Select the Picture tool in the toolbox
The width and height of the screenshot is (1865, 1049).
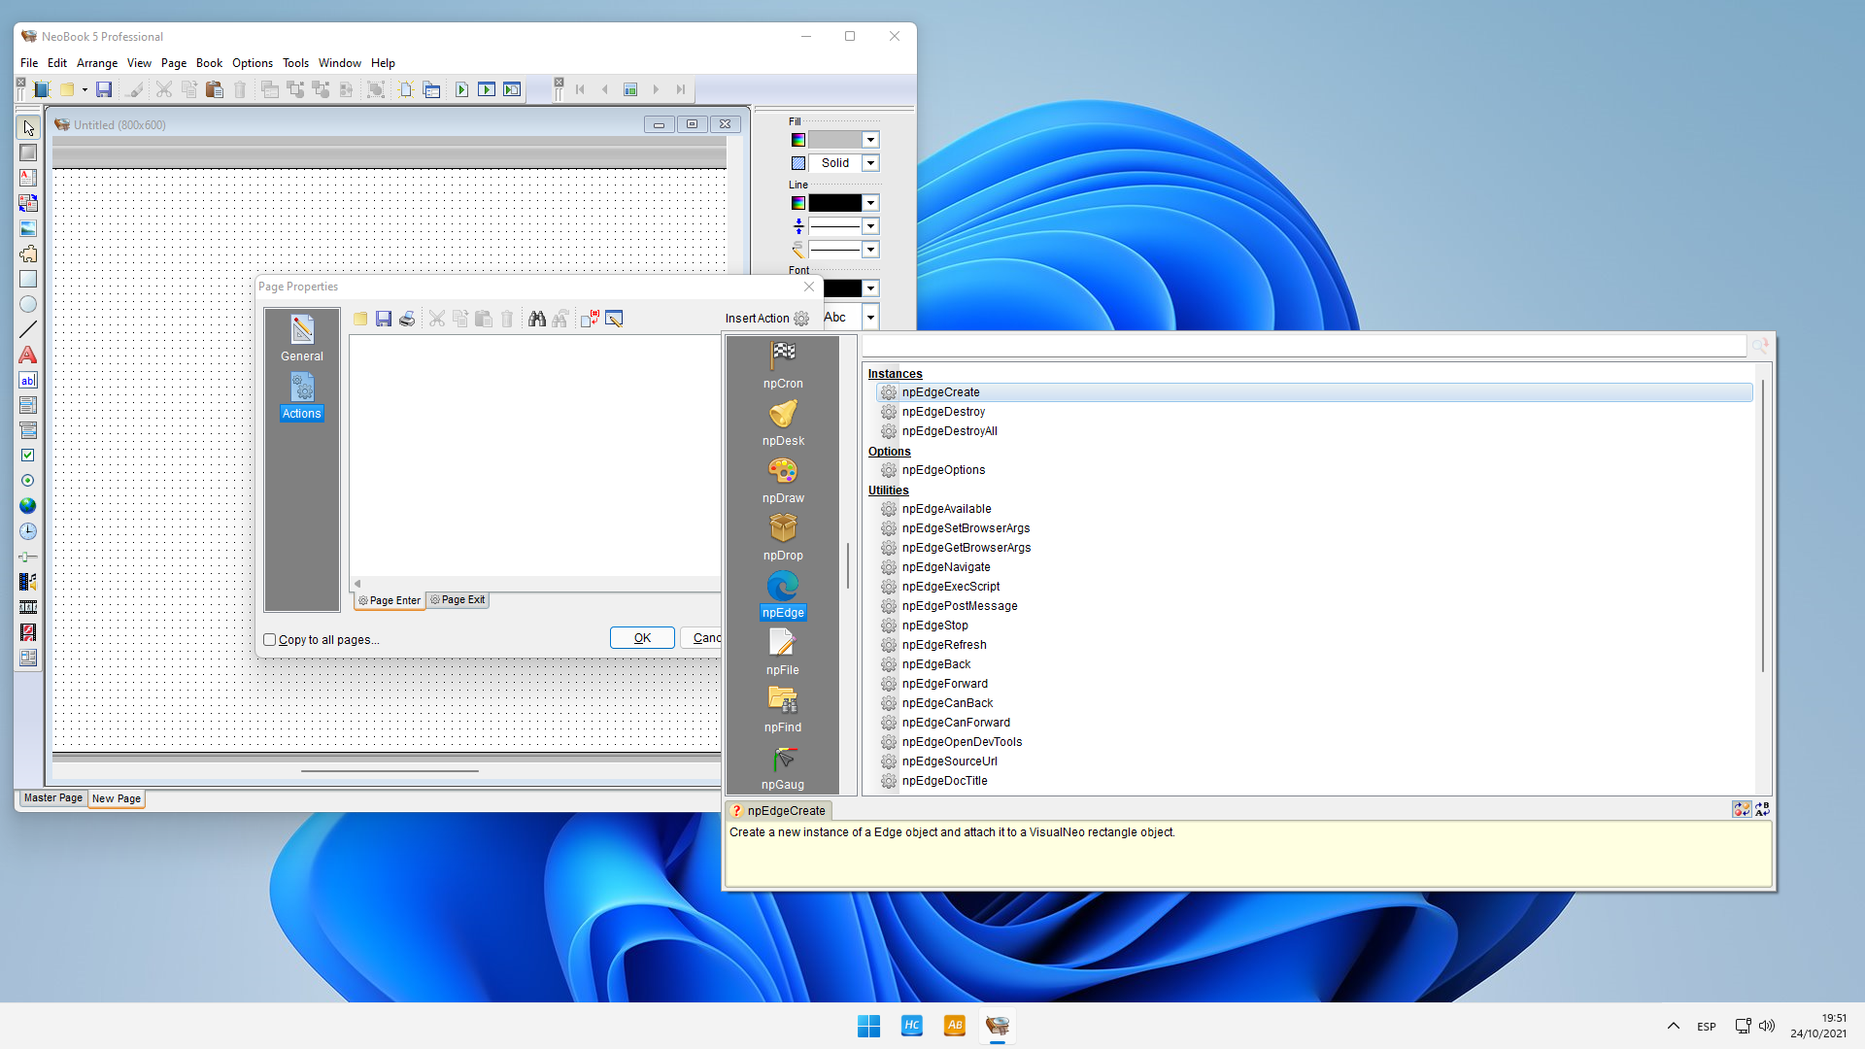(28, 228)
